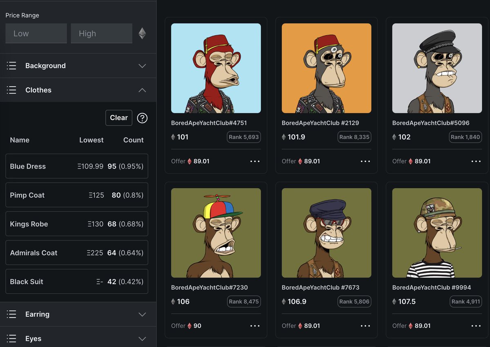
Task: Open the help question-mark icon near Clear
Action: (142, 118)
